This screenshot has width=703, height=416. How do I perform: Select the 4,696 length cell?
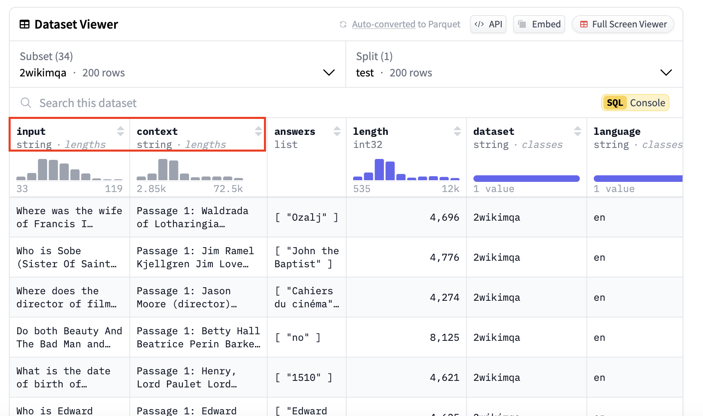pyautogui.click(x=406, y=217)
